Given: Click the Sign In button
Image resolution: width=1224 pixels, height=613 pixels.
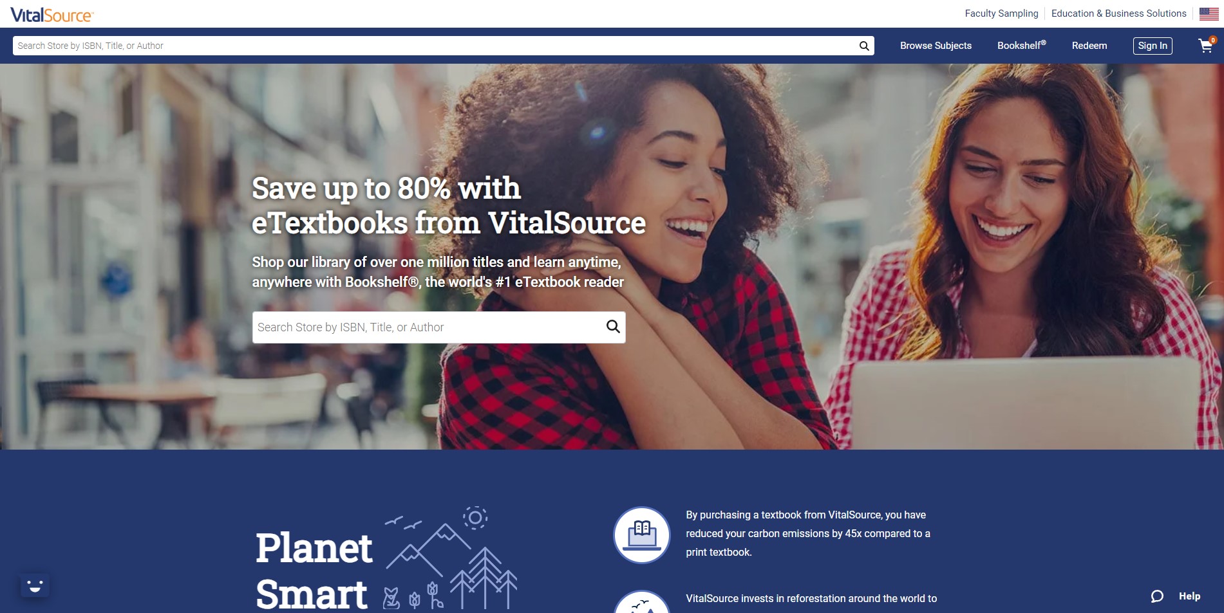Looking at the screenshot, I should pyautogui.click(x=1153, y=46).
